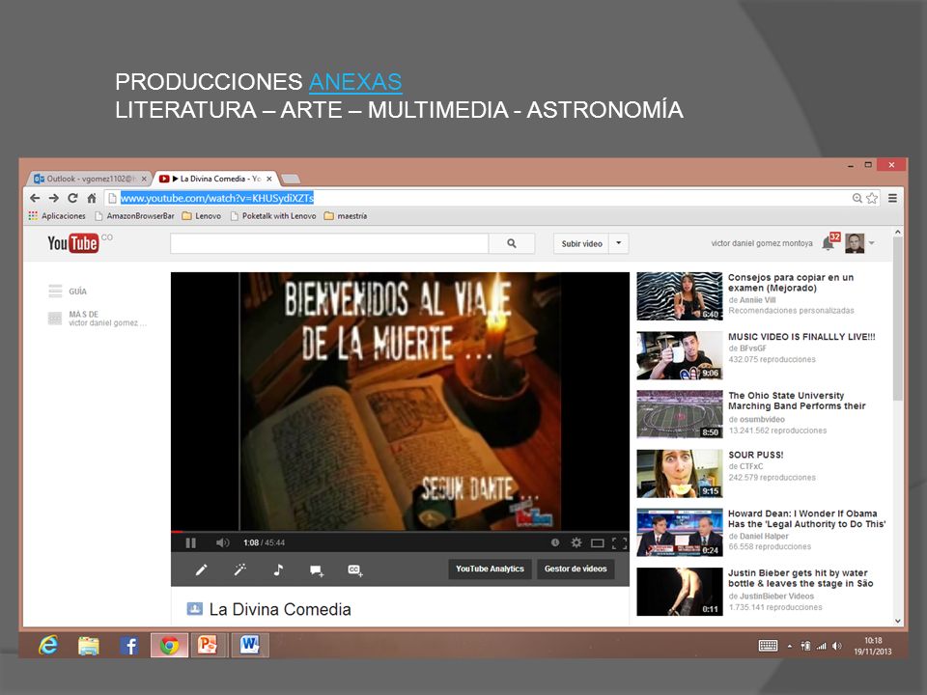Click the YouTube search magnifier button
Viewport: 927px width, 695px height.
[512, 243]
